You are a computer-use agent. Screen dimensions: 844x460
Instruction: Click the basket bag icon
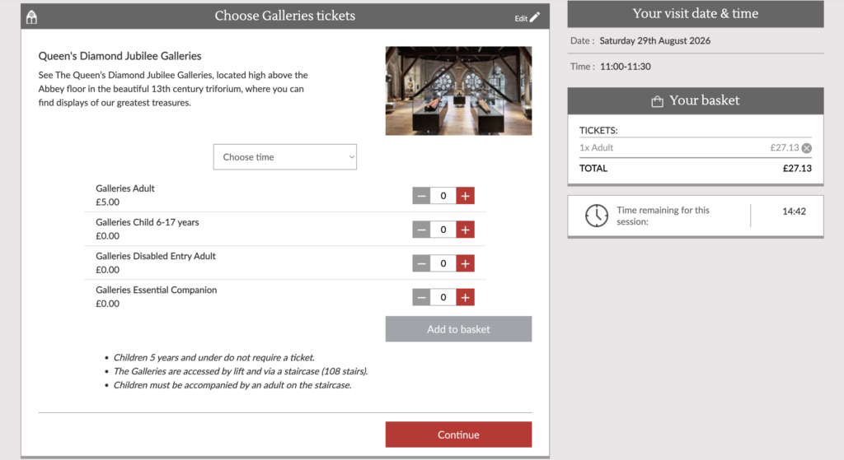(x=657, y=101)
